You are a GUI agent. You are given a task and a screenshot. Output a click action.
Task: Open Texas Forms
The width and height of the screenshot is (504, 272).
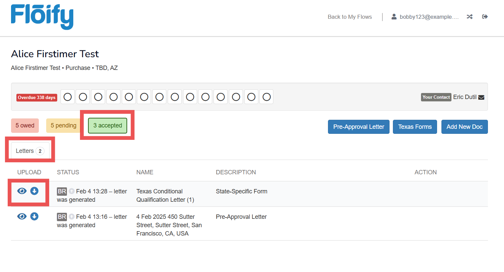click(415, 127)
